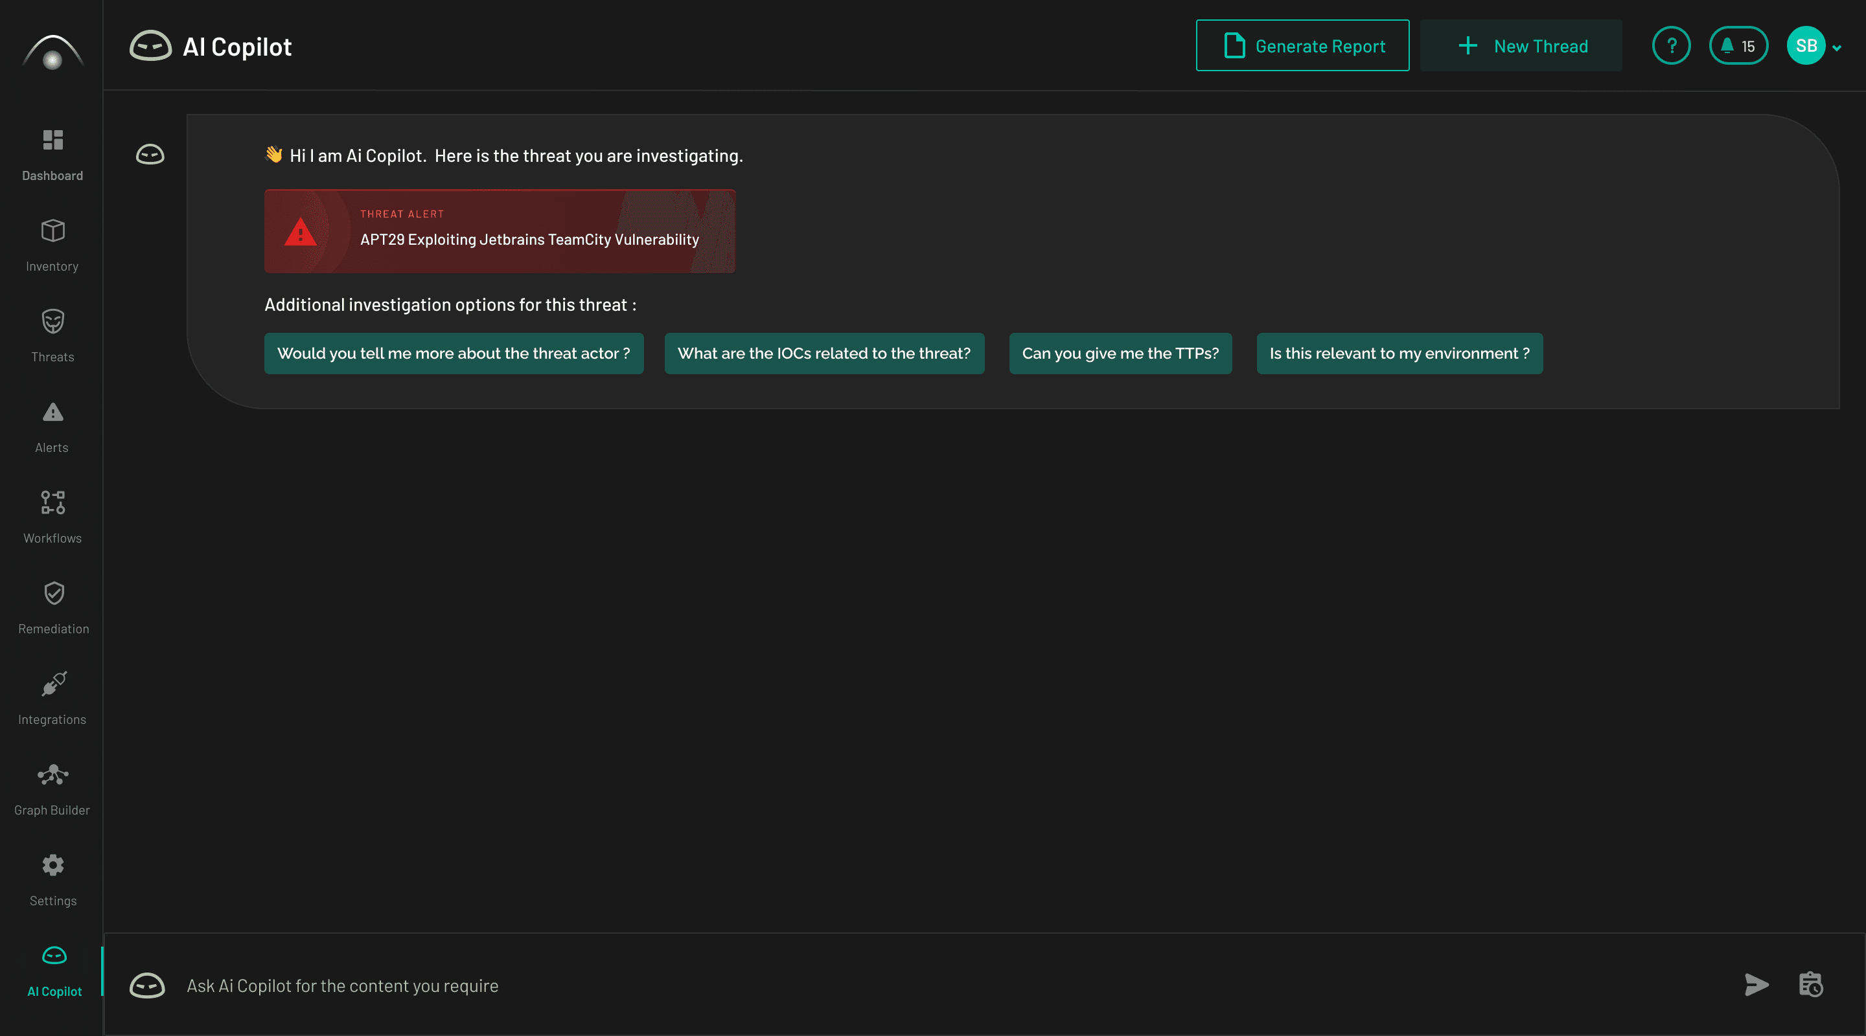Open the Alerts panel
Viewport: 1866px width, 1036px height.
pos(52,427)
